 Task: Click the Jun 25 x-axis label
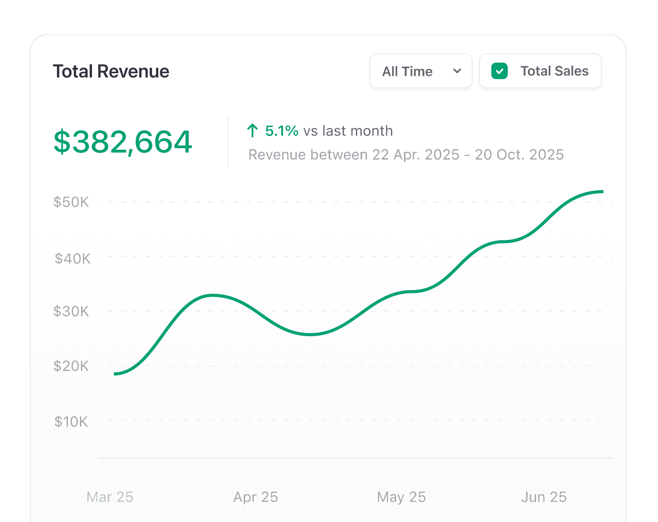click(544, 497)
